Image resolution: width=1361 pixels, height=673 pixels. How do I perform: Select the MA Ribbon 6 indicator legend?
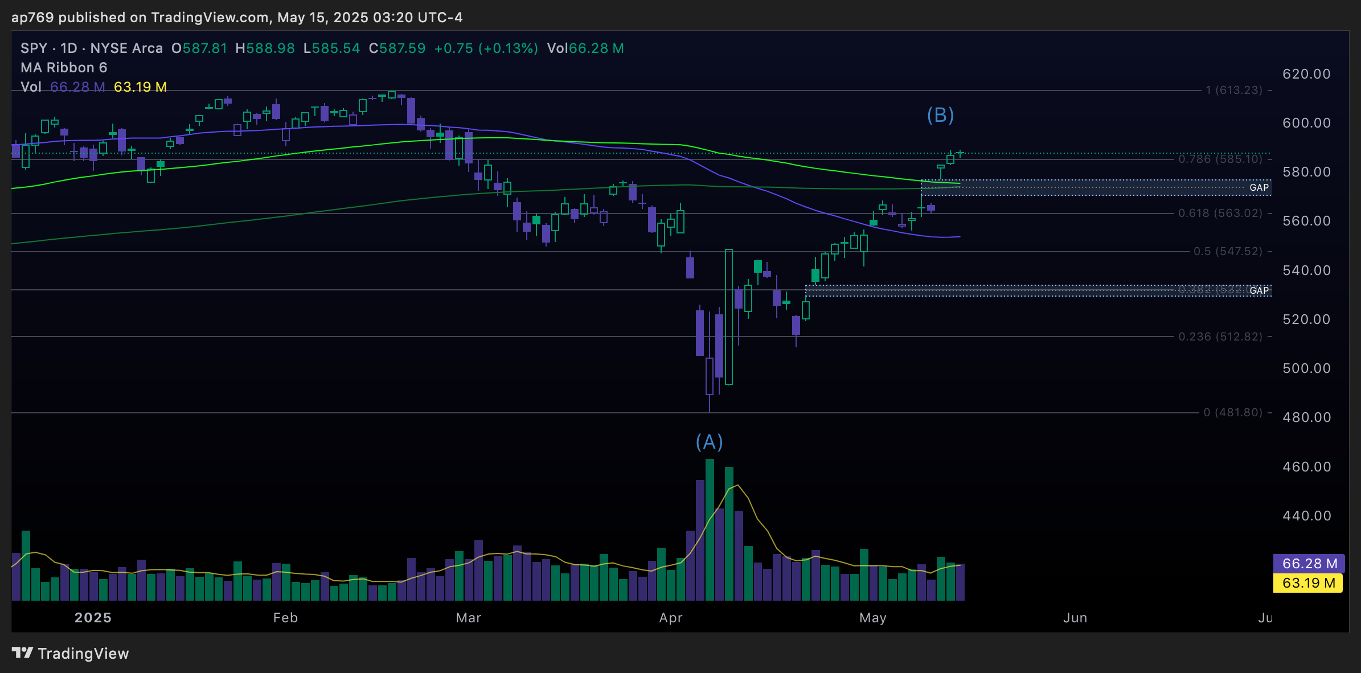click(x=64, y=68)
